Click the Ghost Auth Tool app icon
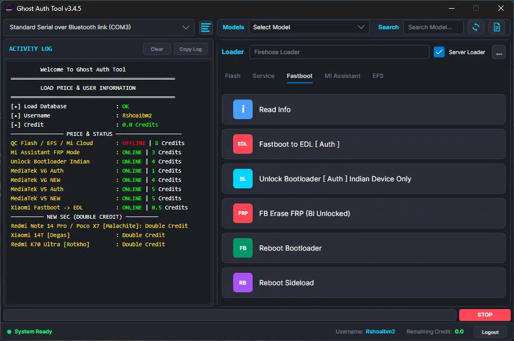The height and width of the screenshot is (341, 514). tap(9, 9)
